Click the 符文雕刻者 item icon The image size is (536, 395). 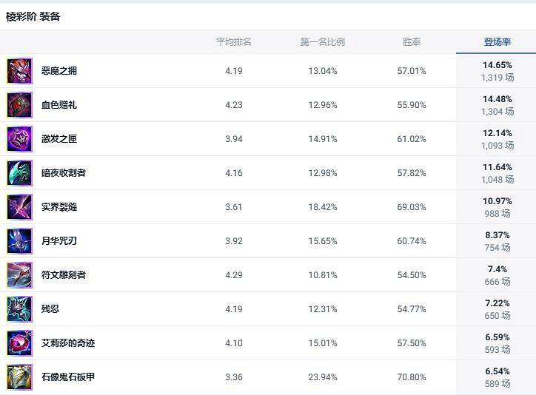tap(19, 275)
